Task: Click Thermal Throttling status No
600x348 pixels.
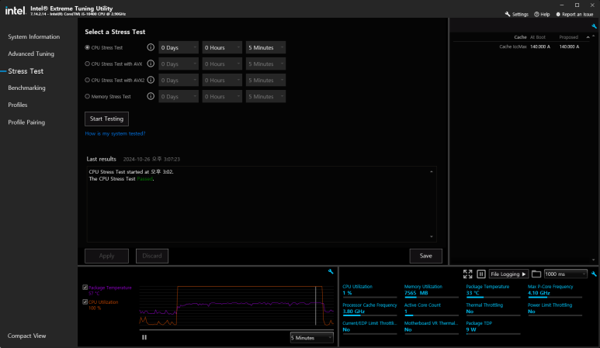Action: (x=470, y=312)
